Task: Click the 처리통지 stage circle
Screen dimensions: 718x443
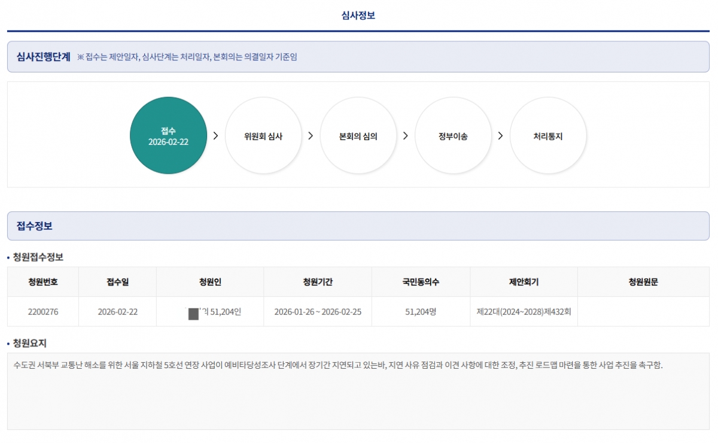Action: point(548,136)
